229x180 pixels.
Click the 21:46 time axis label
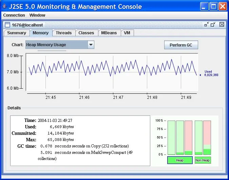(x=84, y=97)
